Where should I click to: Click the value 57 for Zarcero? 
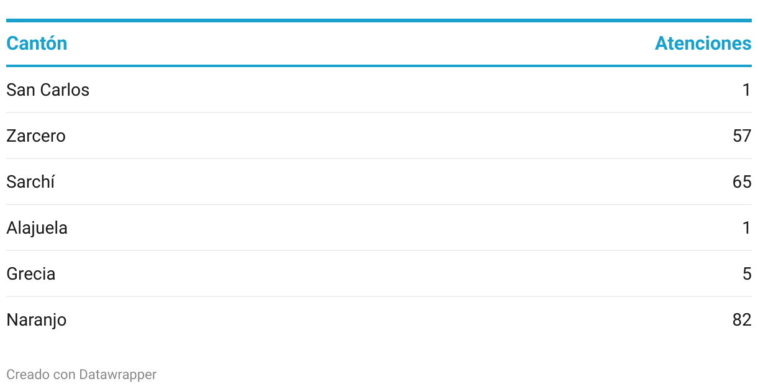(x=742, y=136)
